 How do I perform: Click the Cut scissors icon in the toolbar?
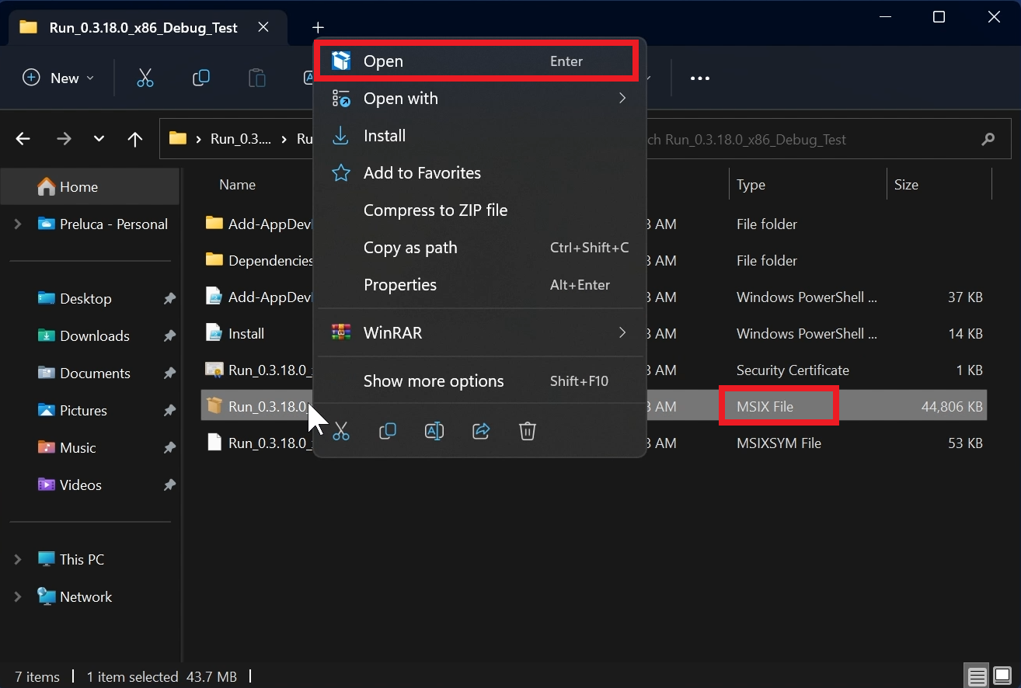tap(145, 78)
